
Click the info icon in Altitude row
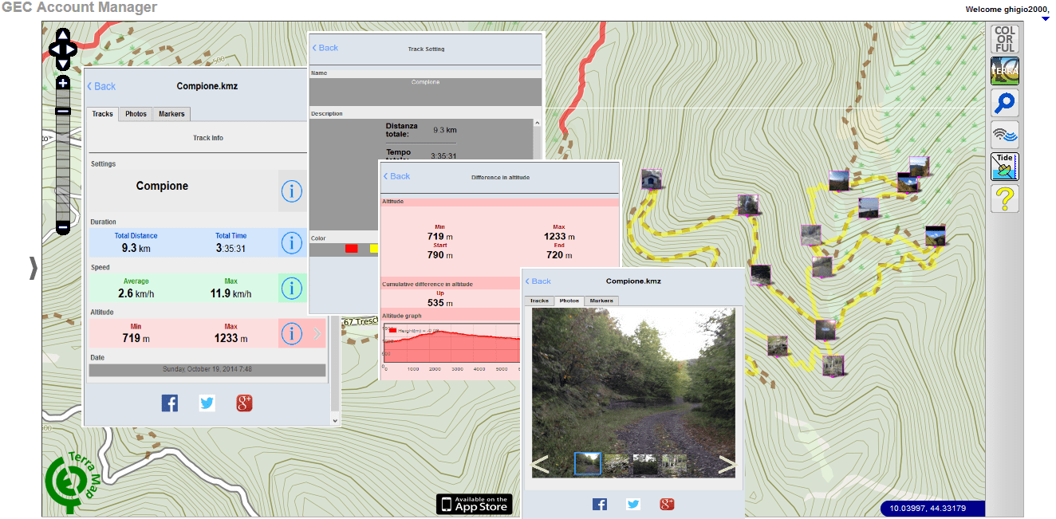(x=292, y=333)
